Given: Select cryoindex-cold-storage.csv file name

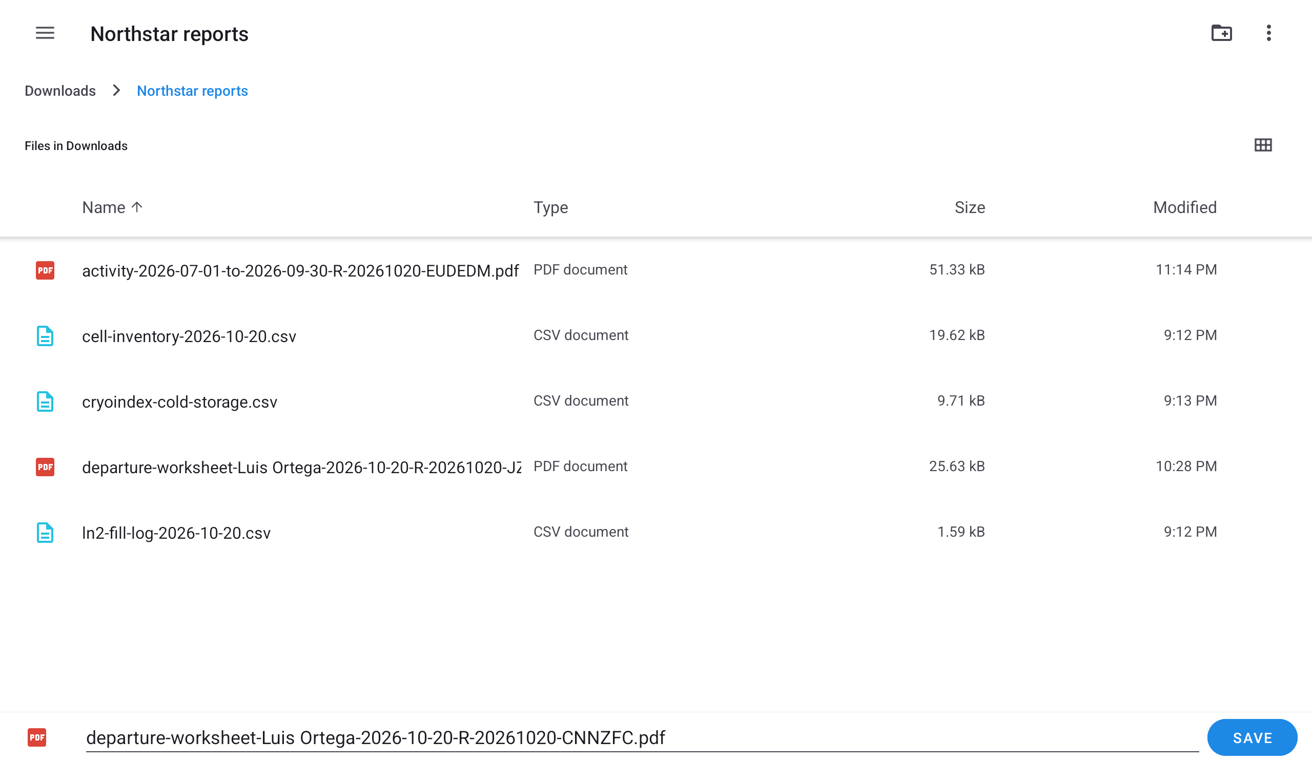Looking at the screenshot, I should coord(179,402).
